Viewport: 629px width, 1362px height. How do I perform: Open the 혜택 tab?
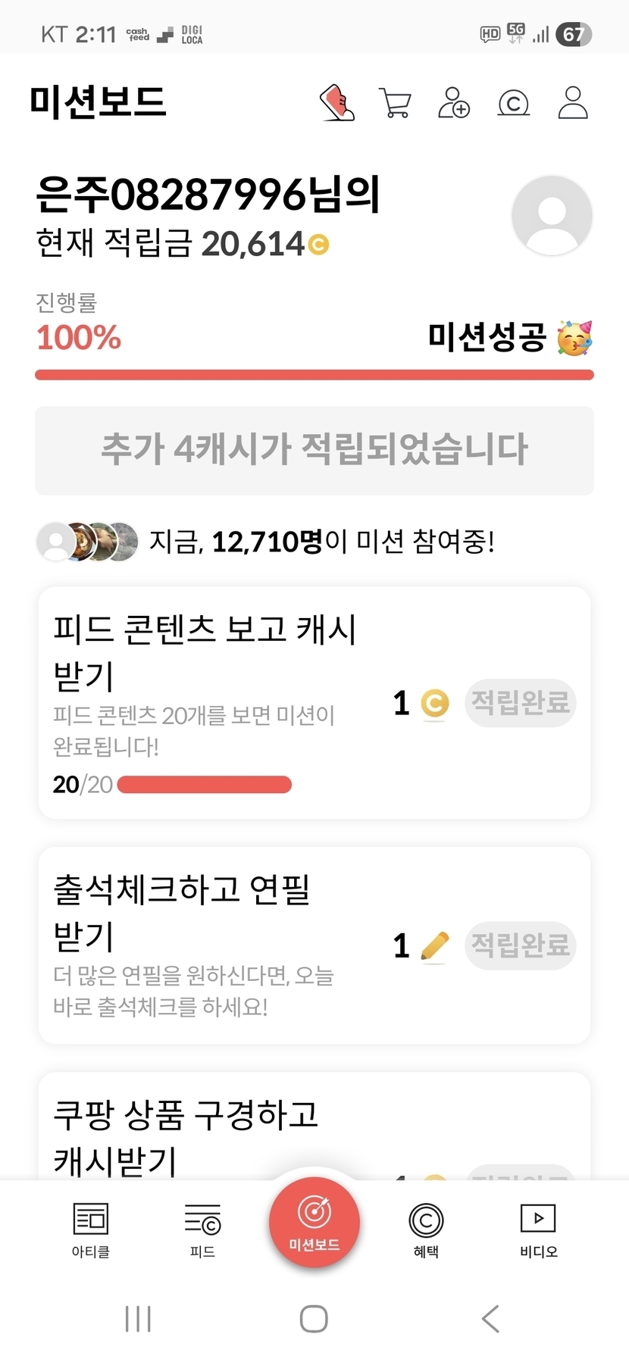(x=426, y=1229)
